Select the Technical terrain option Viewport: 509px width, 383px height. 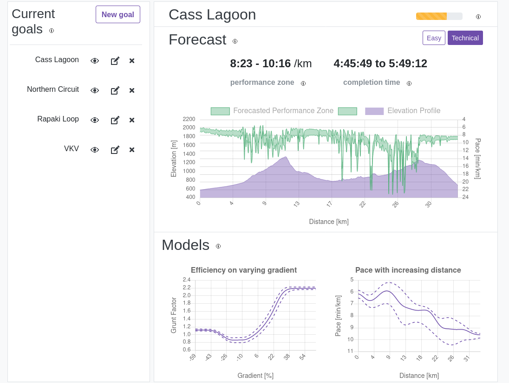[465, 38]
